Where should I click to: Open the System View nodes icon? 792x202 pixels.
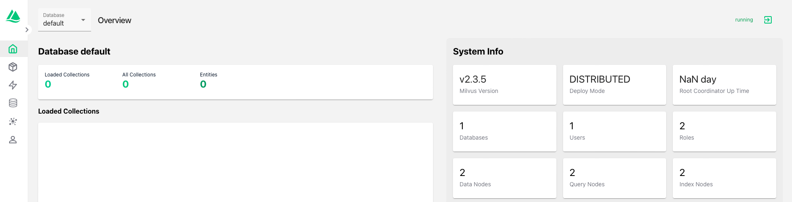(13, 121)
